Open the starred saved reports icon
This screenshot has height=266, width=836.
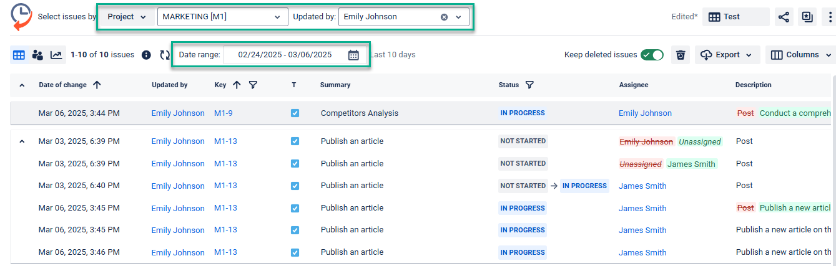point(807,17)
